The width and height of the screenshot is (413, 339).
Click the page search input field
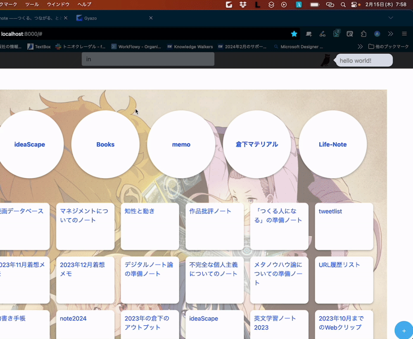click(148, 59)
